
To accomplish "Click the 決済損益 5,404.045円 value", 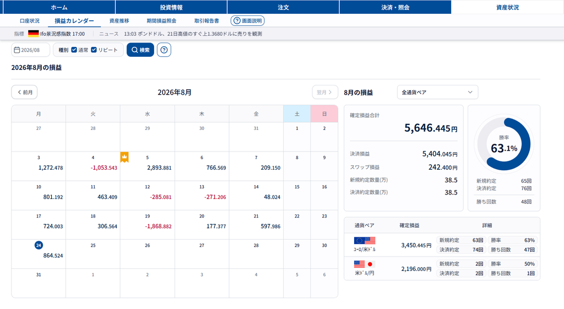I will coord(440,154).
